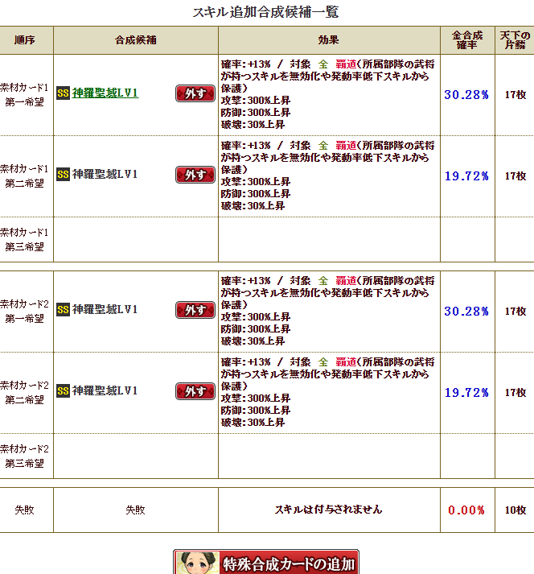The height and width of the screenshot is (574, 534).
Task: Click the 30.28% value for 素材カード1 第一希望
Action: pyautogui.click(x=466, y=95)
